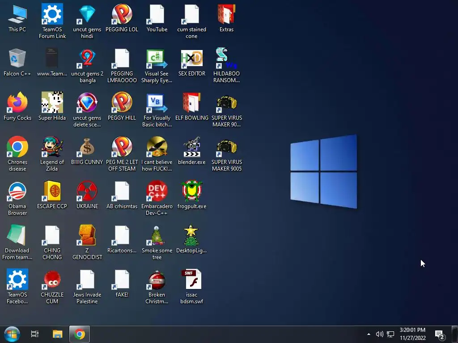This screenshot has height=343, width=458.
Task: Select the BIIIG money bag shortcut
Action: [87, 151]
